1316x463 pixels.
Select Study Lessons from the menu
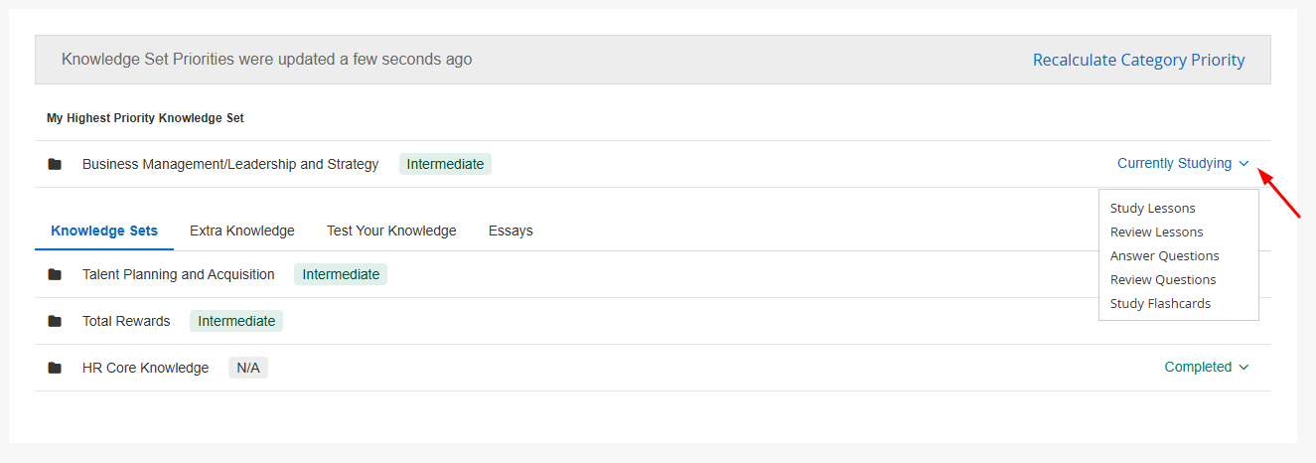tap(1152, 209)
